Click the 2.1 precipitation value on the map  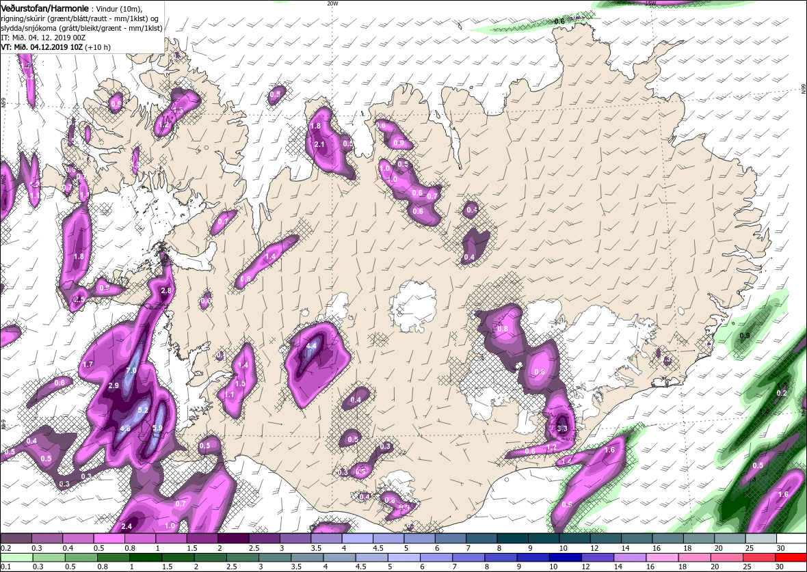(x=319, y=144)
